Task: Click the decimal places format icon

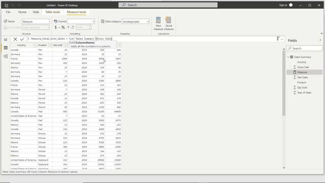Action: 73,27
